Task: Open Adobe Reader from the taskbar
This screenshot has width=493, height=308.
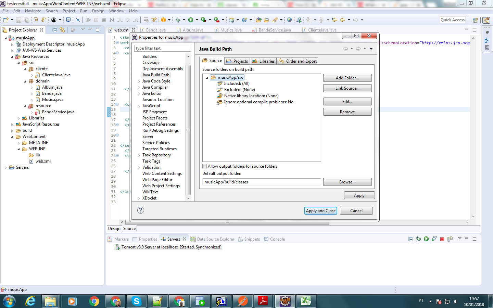Action: coord(264,301)
